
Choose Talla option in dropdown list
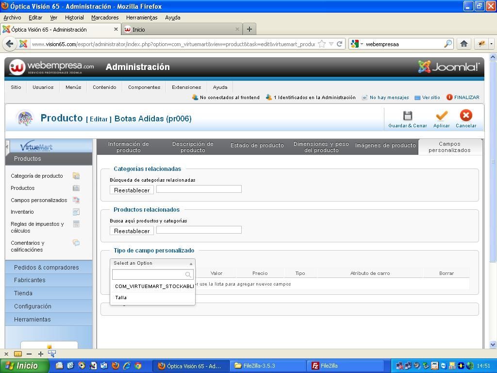pyautogui.click(x=153, y=298)
